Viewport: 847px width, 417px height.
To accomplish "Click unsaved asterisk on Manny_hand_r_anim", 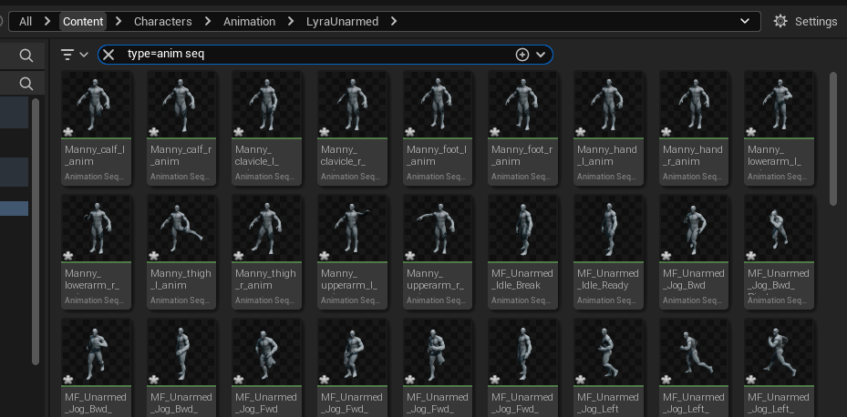I will pyautogui.click(x=666, y=132).
